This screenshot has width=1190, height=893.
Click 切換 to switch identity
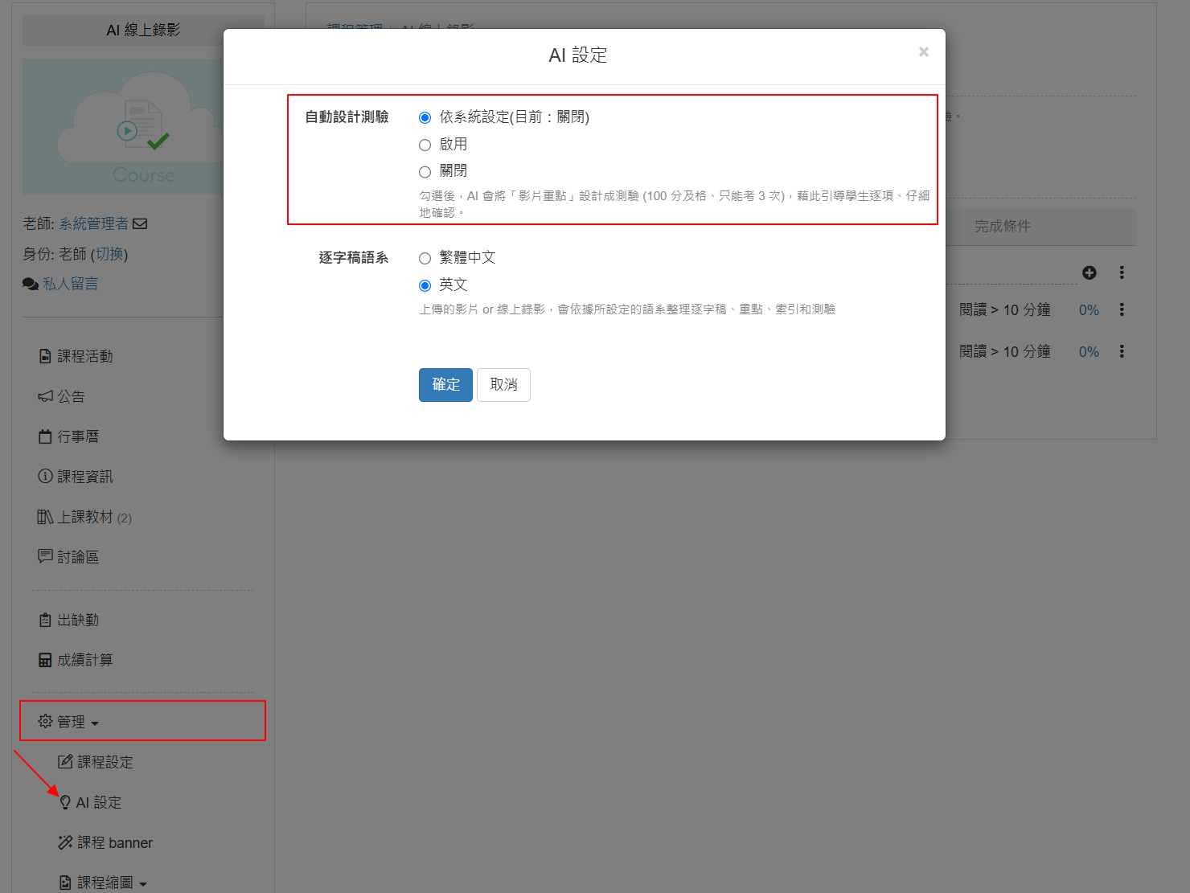pos(109,254)
